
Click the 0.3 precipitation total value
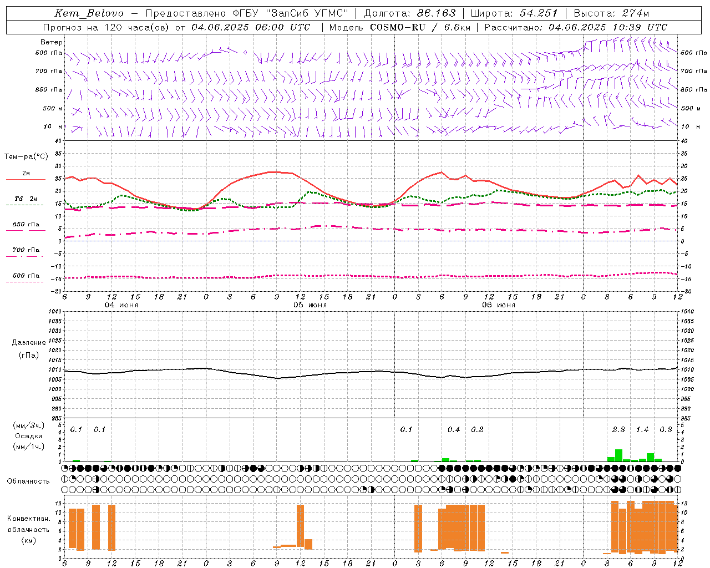pos(666,430)
